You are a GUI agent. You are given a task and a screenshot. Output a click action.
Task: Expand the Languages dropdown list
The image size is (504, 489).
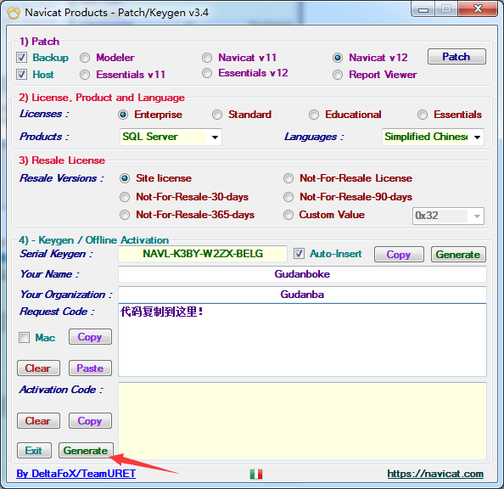433,137
